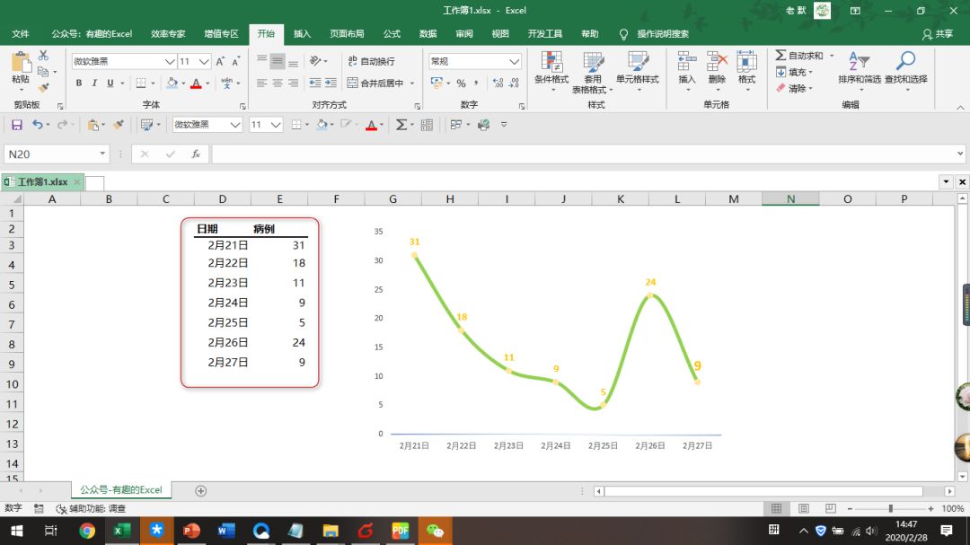Click the Undo arrow in quick access toolbar

(x=37, y=125)
